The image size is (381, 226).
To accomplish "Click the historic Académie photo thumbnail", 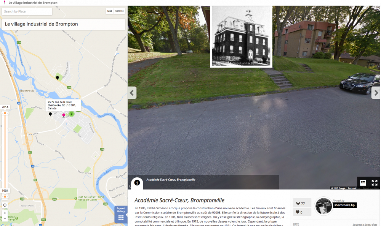I will (x=241, y=36).
